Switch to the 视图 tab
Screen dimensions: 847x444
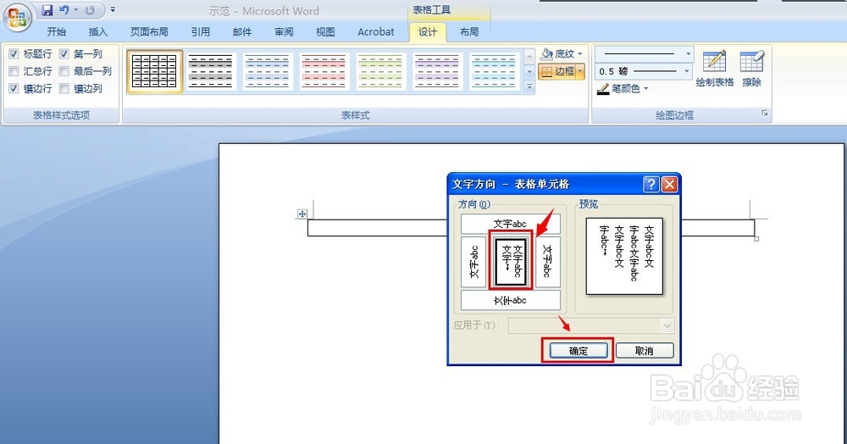(x=325, y=32)
